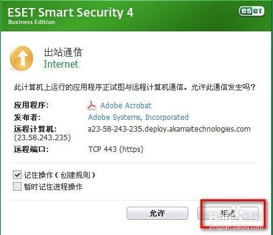Viewport: 273px width, 235px height.
Task: Deny the communication with 拒绝 button
Action: point(228,213)
